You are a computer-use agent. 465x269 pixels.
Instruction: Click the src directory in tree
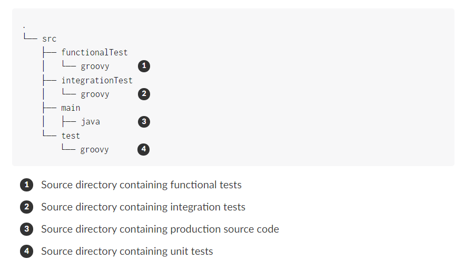pos(49,39)
